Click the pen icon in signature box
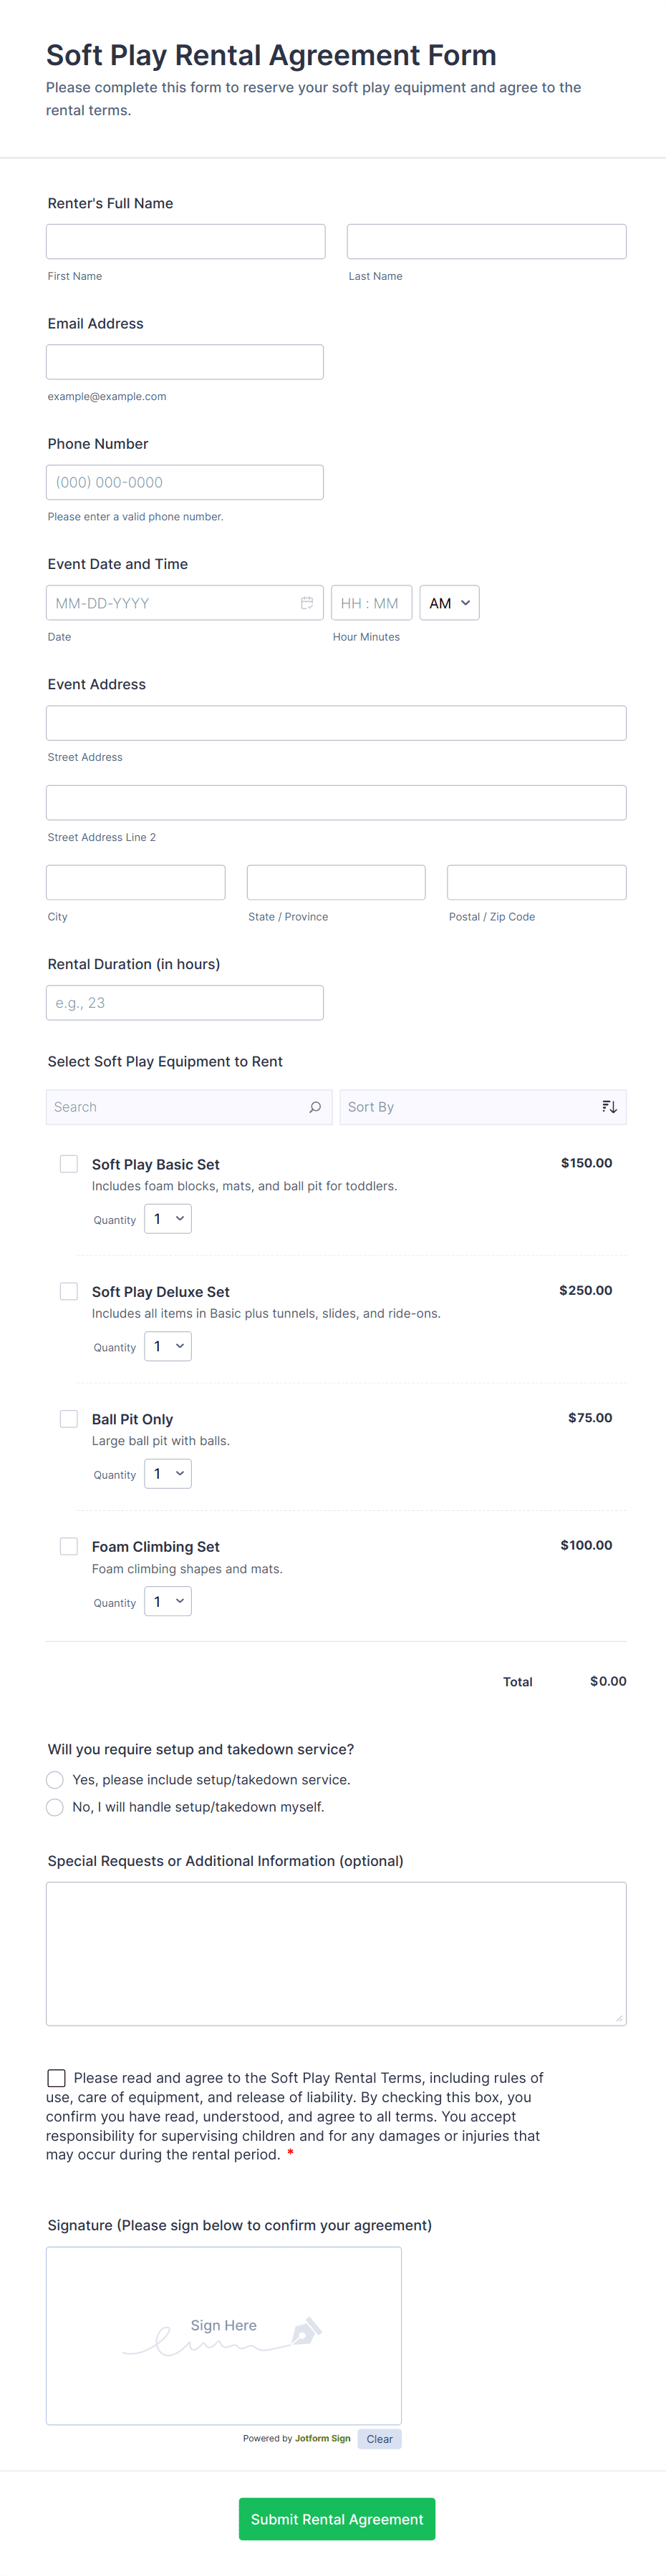Screen dimensions: 666x2576 point(306,2331)
